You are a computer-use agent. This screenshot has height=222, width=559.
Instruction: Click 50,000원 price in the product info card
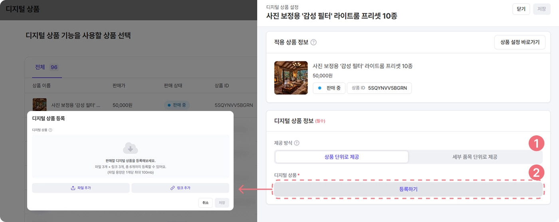pos(323,75)
